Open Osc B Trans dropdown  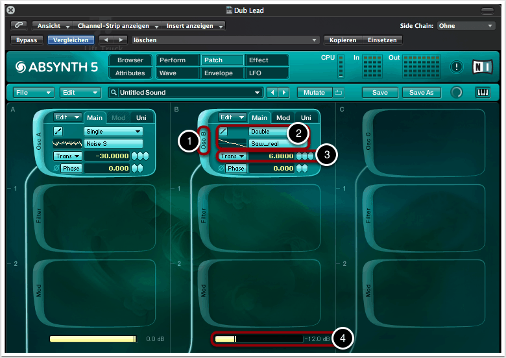tap(232, 156)
